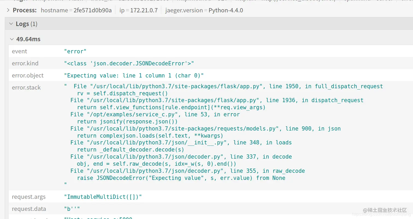
Task: Click the self.raw_decode line
Action: [157, 164]
